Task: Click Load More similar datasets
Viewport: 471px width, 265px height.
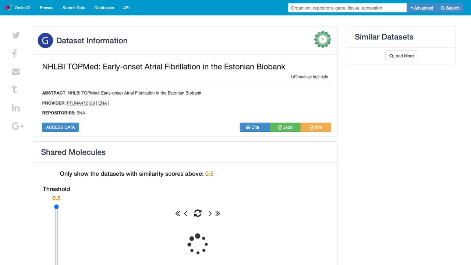Action: 401,56
